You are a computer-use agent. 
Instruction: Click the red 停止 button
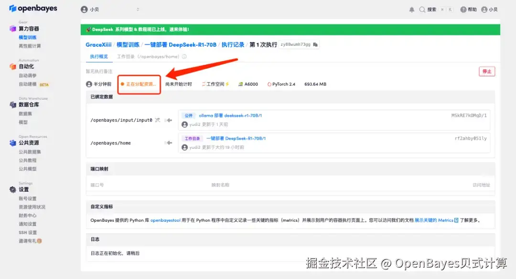(x=487, y=72)
